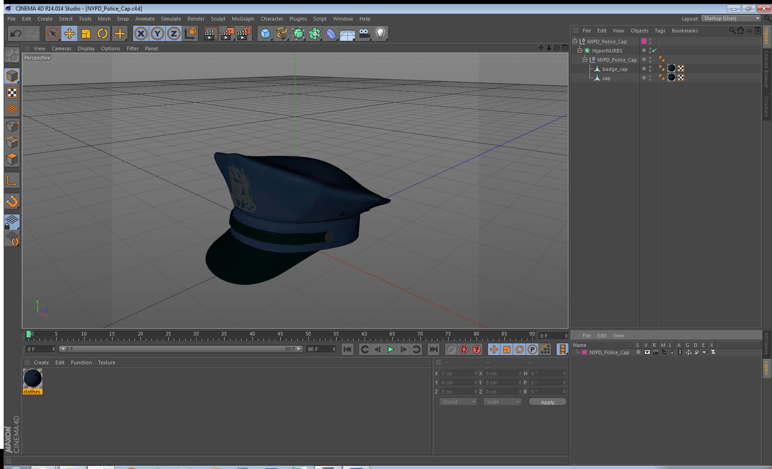Viewport: 772px width, 469px height.
Task: Activate the Move tool in top toolbar
Action: 70,33
